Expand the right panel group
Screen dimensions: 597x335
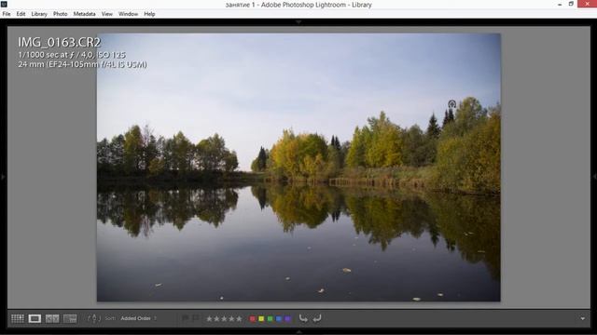tap(594, 177)
